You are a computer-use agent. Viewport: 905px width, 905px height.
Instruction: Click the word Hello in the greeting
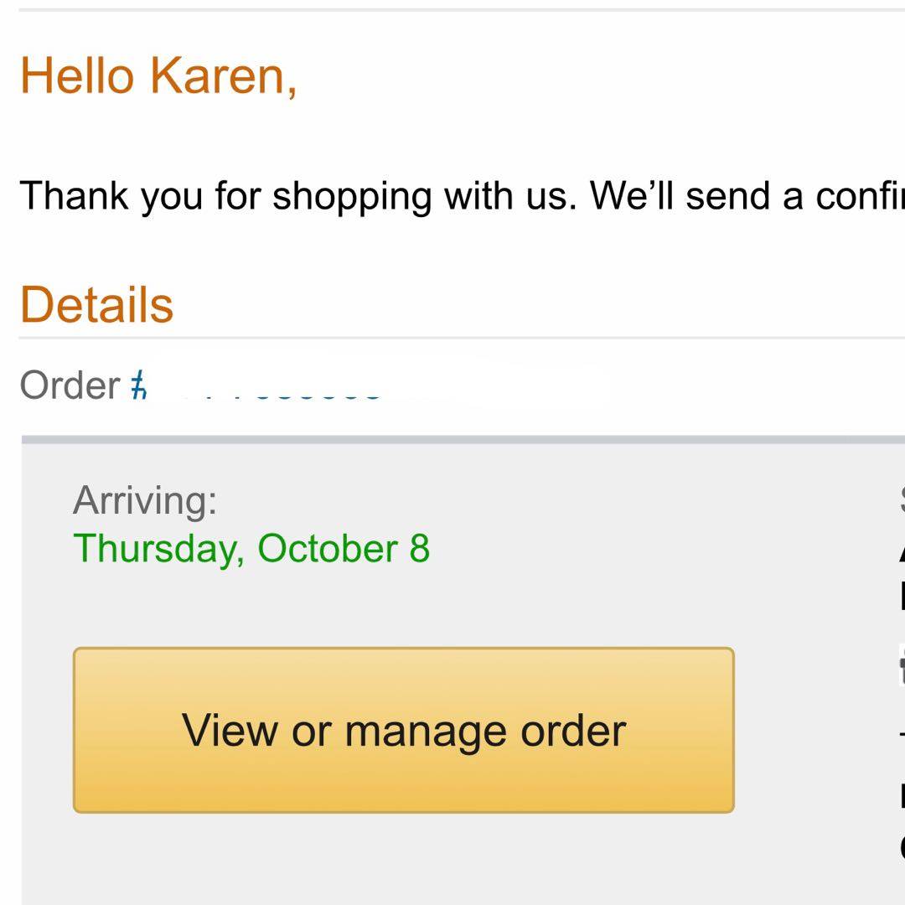(77, 75)
